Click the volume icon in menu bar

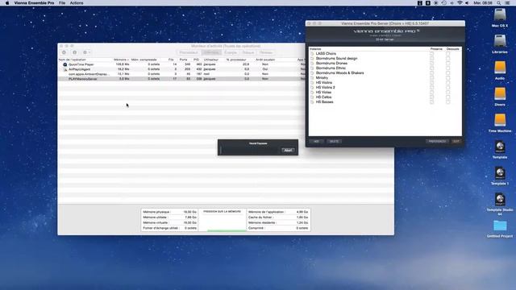tap(467, 3)
